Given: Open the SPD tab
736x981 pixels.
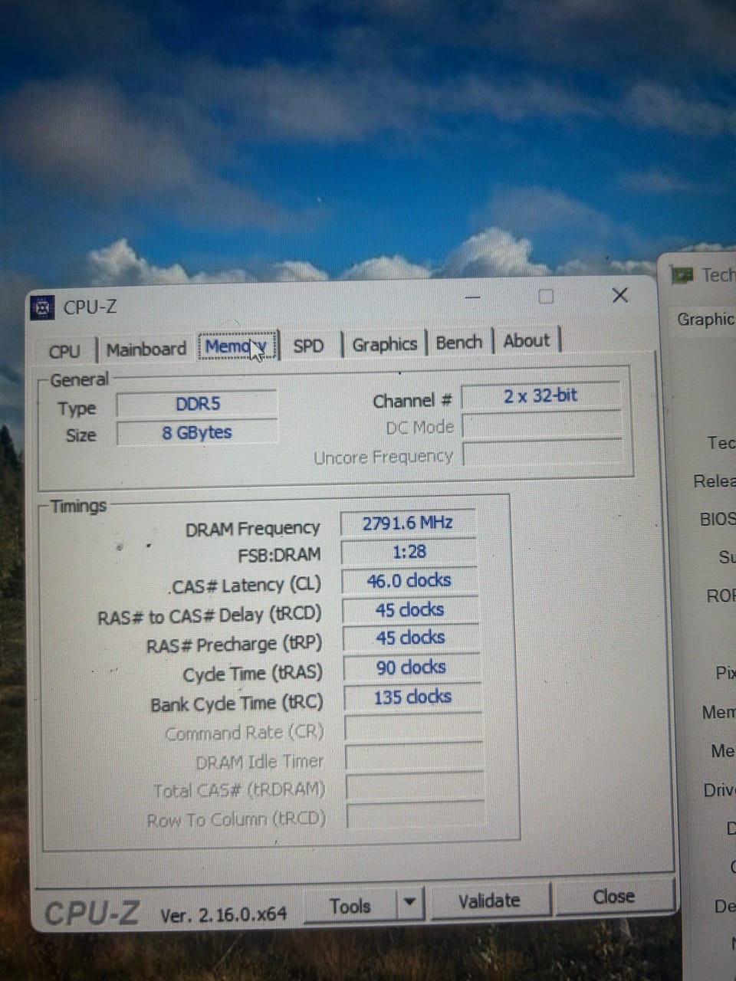Looking at the screenshot, I should click(308, 346).
